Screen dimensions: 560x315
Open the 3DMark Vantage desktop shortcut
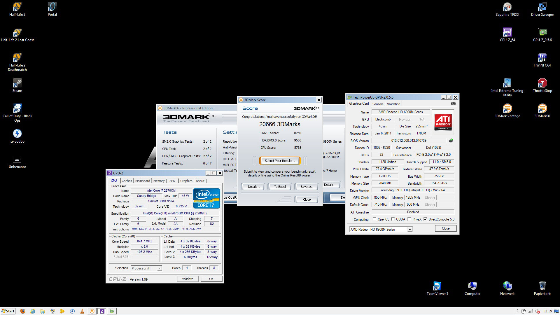(507, 111)
